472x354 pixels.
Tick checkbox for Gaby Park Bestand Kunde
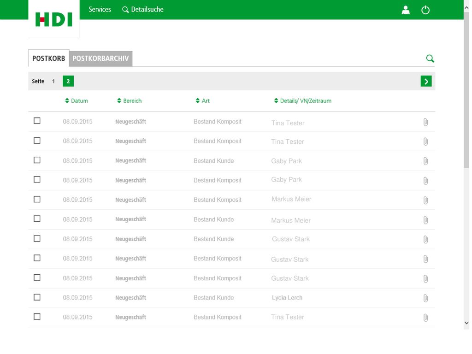[x=37, y=160]
